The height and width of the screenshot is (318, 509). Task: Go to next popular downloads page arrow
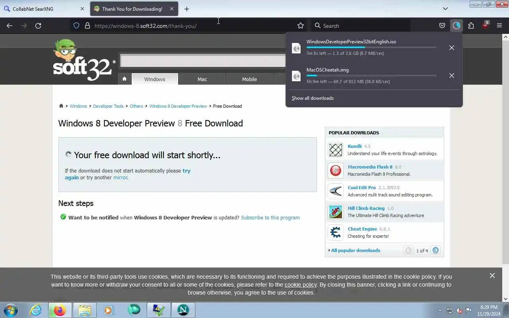point(435,250)
